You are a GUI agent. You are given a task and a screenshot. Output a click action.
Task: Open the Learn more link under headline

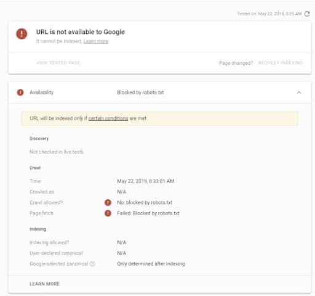pyautogui.click(x=96, y=41)
